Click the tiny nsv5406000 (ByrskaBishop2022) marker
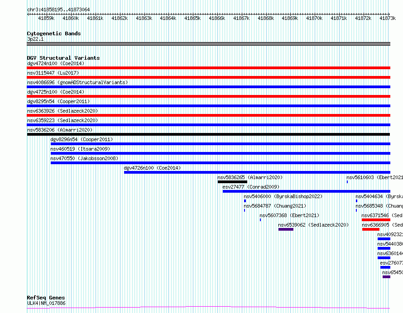This screenshot has width=403, height=313. point(245,201)
